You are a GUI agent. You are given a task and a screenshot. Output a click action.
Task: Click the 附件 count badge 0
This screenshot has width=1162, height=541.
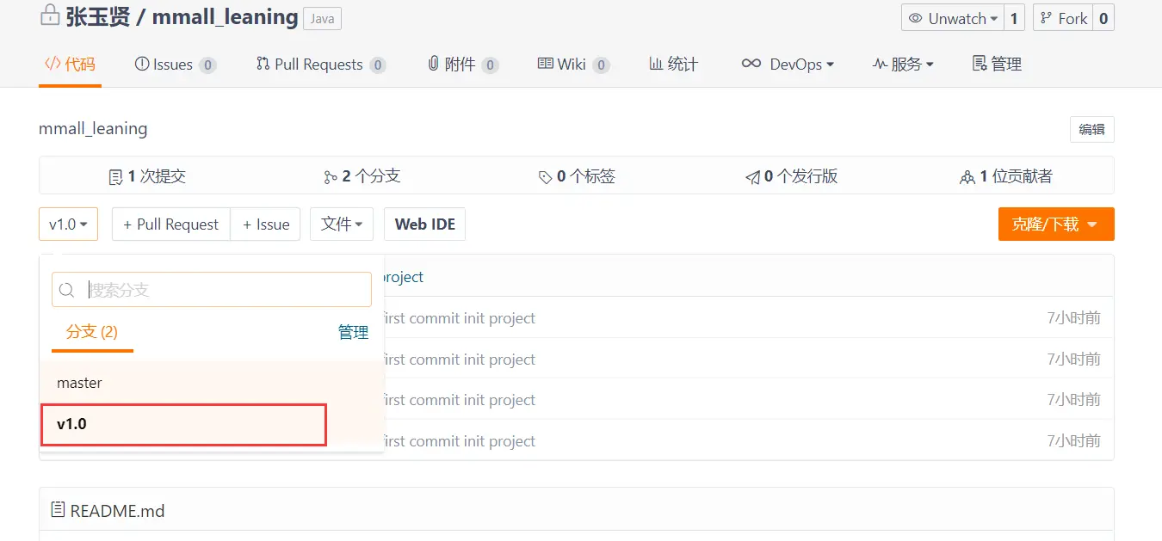click(x=490, y=65)
